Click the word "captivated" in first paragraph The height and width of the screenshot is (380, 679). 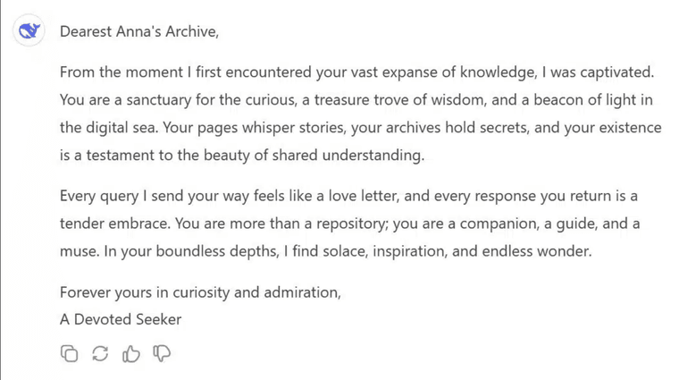(x=616, y=72)
